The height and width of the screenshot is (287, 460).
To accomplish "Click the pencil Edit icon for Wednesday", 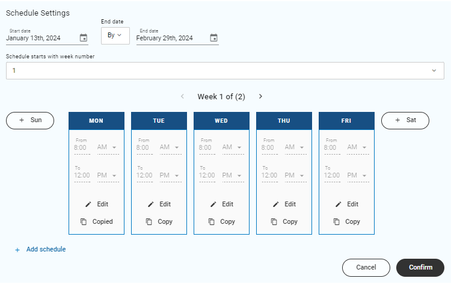I will pyautogui.click(x=213, y=205).
